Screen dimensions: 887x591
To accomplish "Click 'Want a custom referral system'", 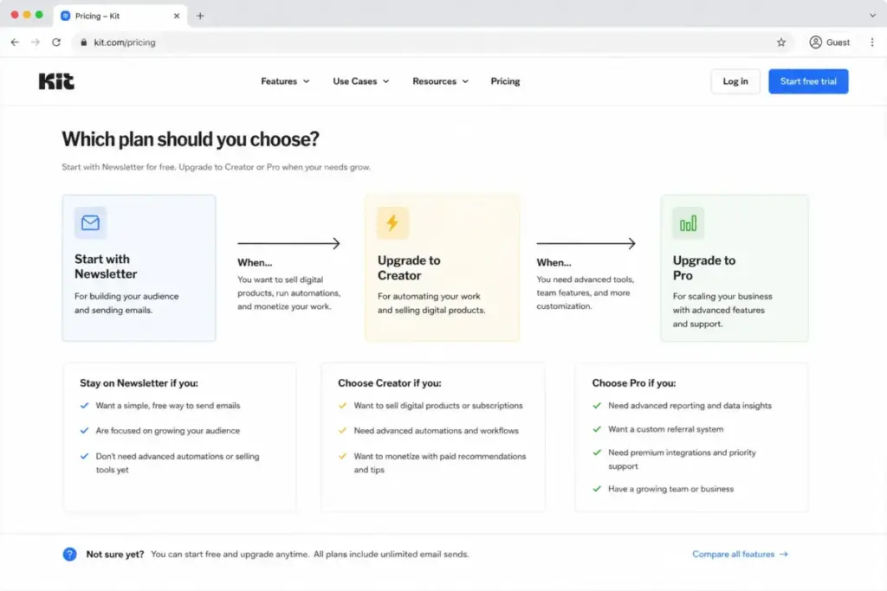I will click(665, 429).
